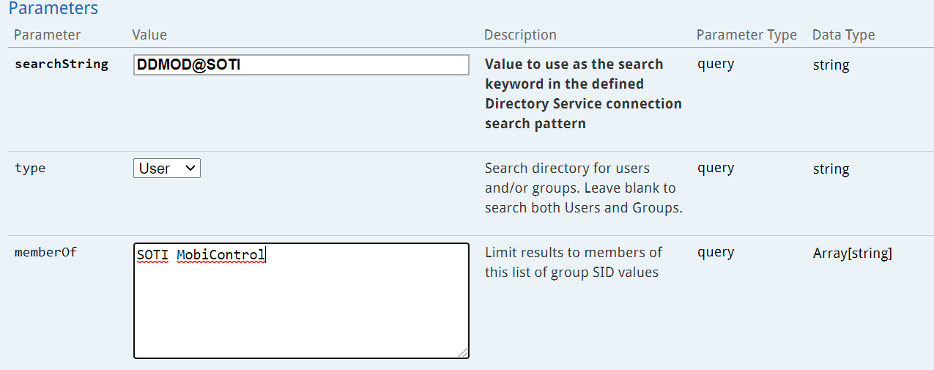Screen dimensions: 934x370
Task: Click the Parameter column header
Action: coord(47,34)
